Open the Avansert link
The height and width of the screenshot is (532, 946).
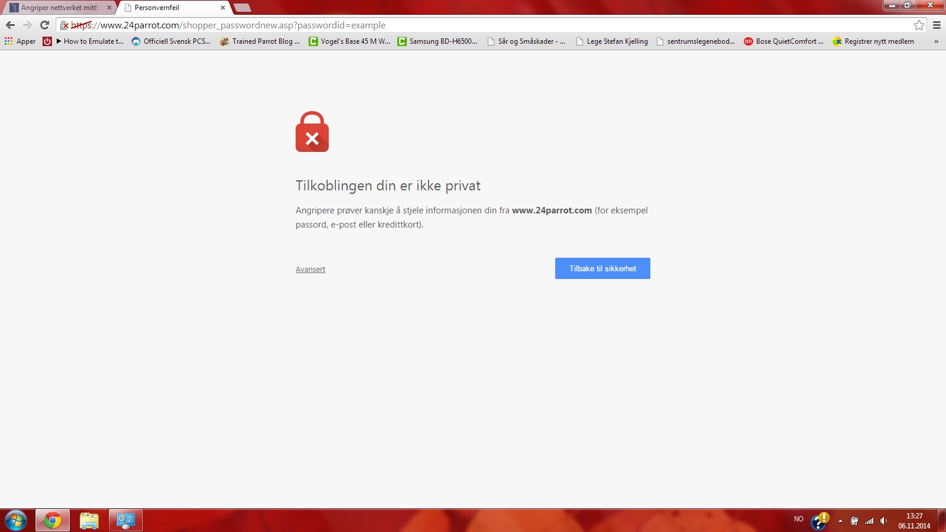310,270
